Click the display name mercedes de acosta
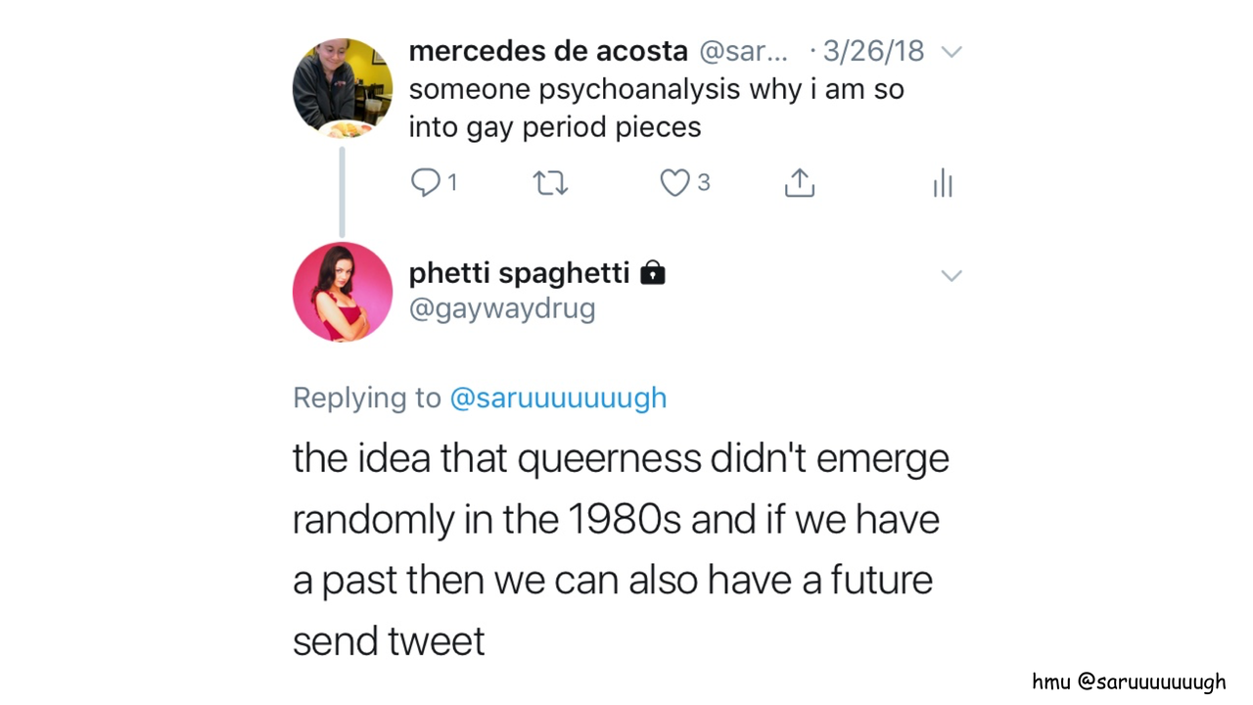The height and width of the screenshot is (705, 1253). [x=549, y=51]
